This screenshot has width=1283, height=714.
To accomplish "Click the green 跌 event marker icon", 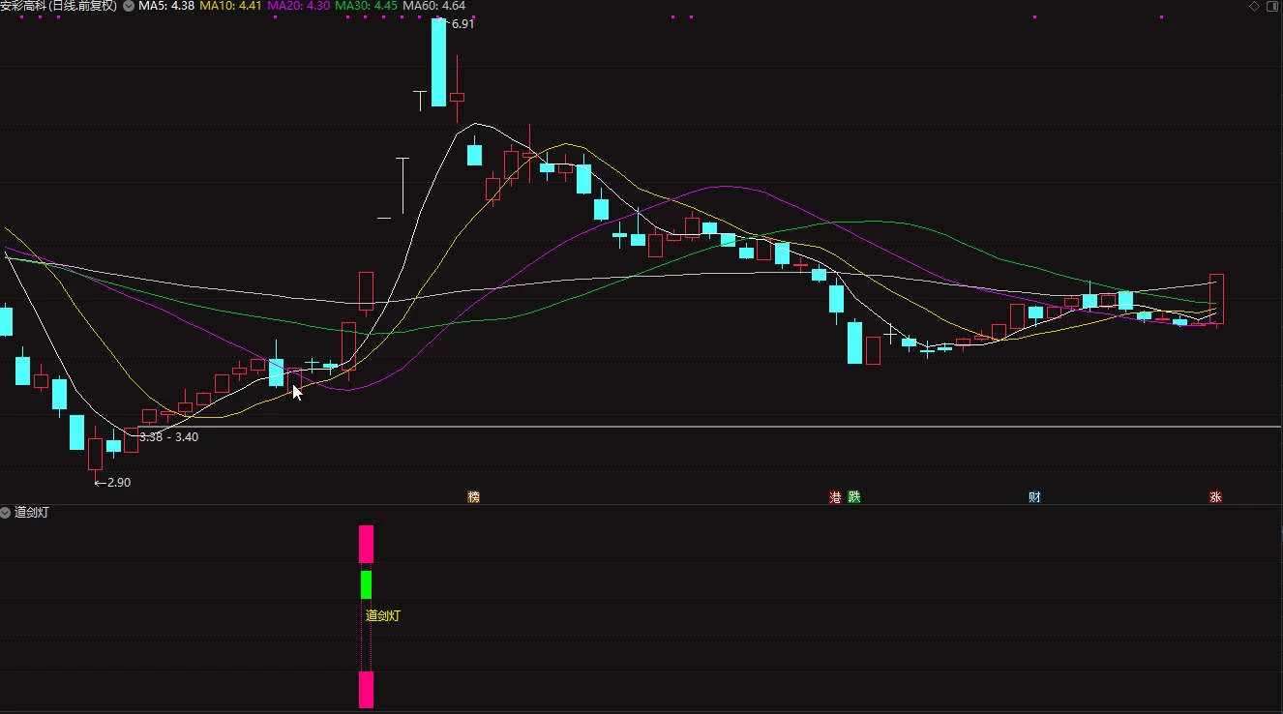I will point(853,497).
